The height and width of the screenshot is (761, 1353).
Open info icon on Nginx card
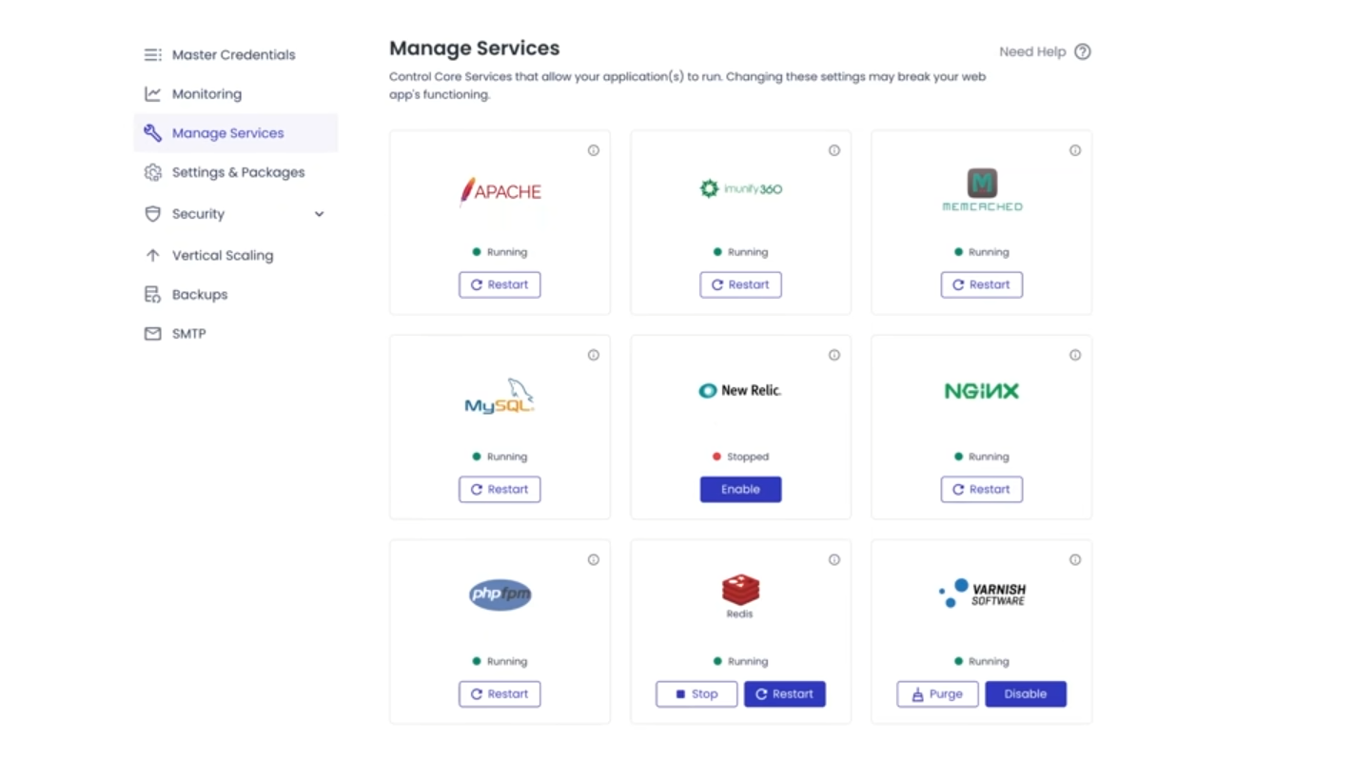pos(1075,355)
